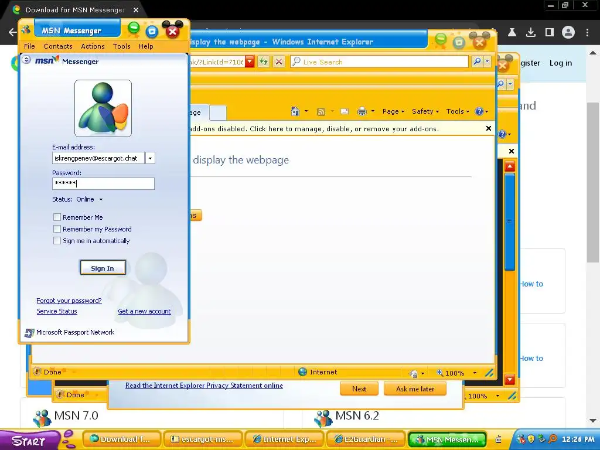Expand the Print options dropdown arrow

(373, 111)
